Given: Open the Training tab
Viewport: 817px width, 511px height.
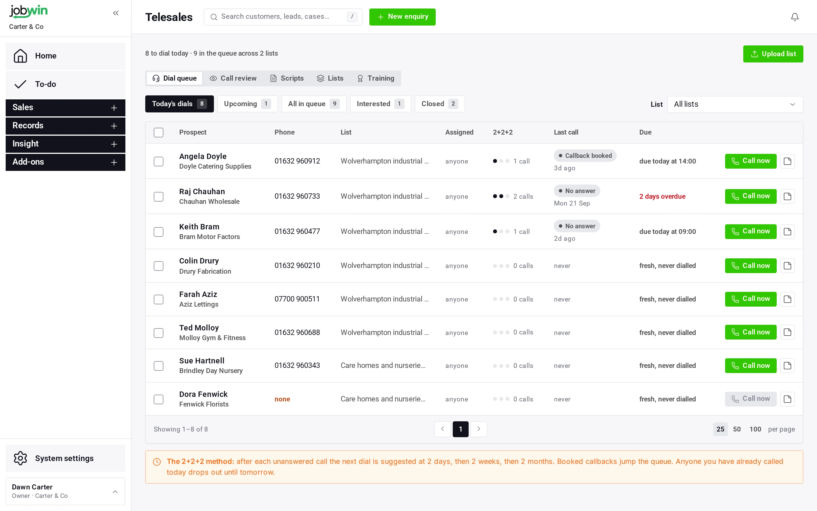Looking at the screenshot, I should 375,78.
